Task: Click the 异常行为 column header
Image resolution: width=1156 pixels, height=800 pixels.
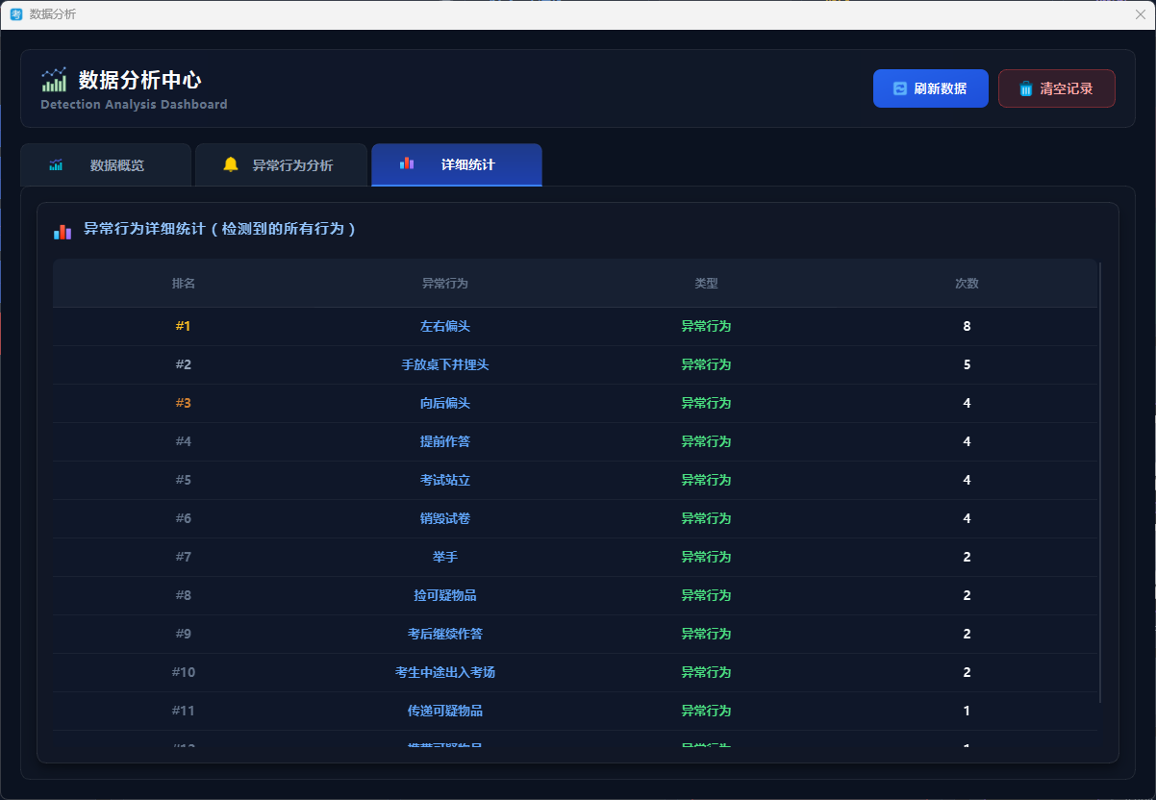Action: click(x=445, y=284)
